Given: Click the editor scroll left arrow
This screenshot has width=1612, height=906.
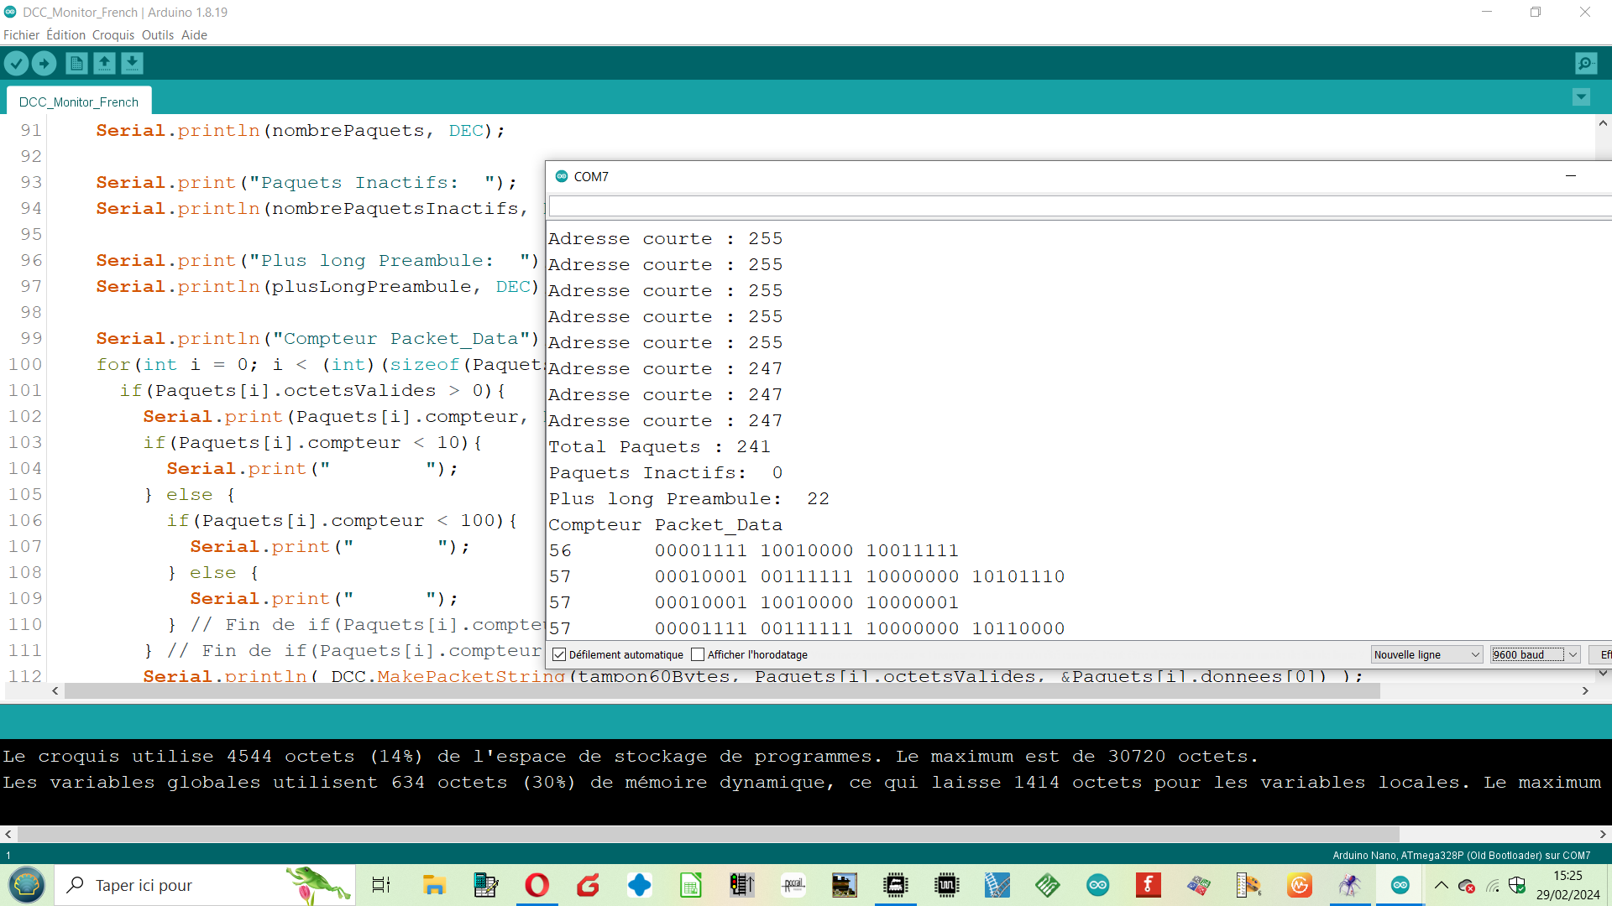Looking at the screenshot, I should coord(55,690).
